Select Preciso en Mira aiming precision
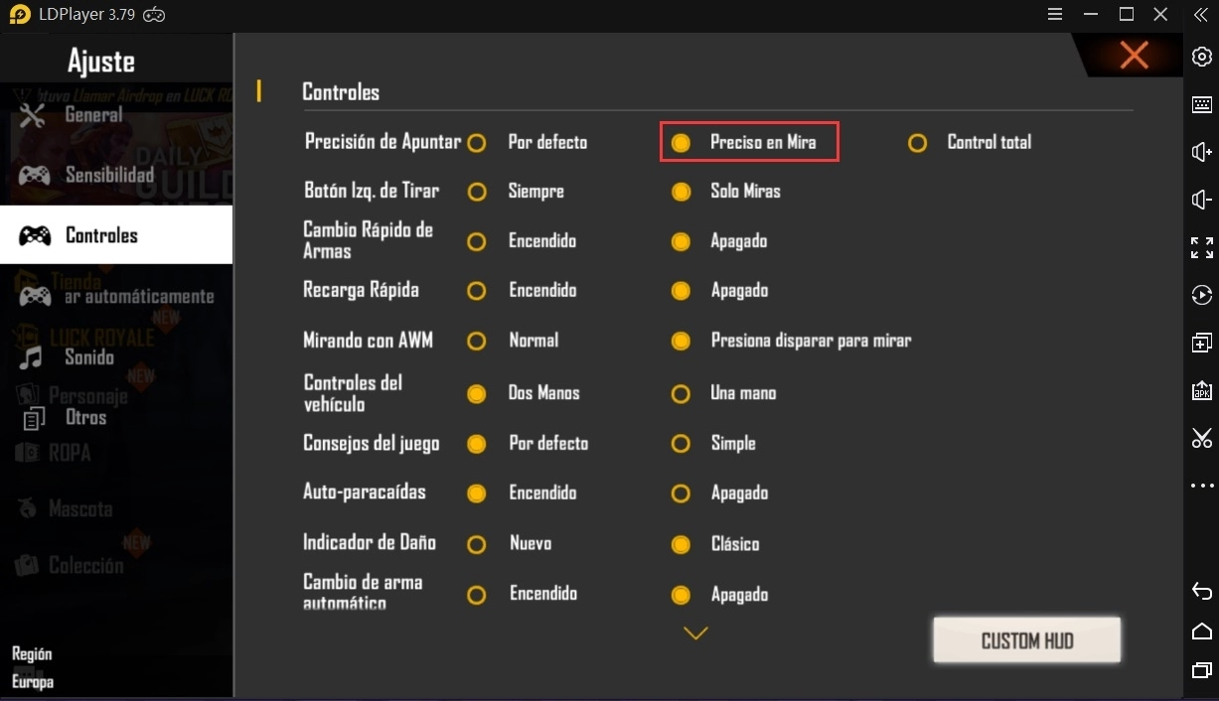The height and width of the screenshot is (701, 1219). point(682,142)
